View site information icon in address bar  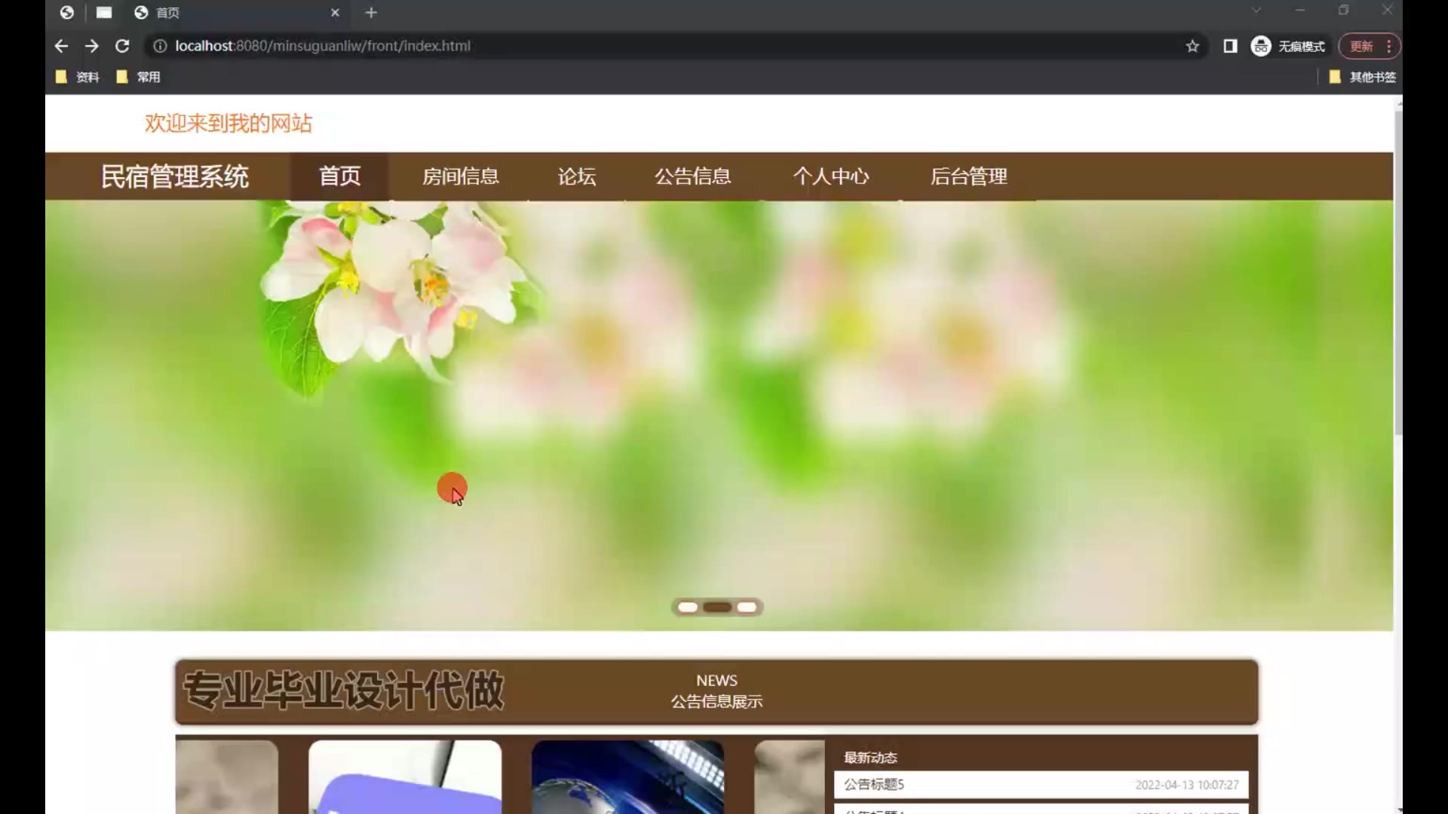160,46
